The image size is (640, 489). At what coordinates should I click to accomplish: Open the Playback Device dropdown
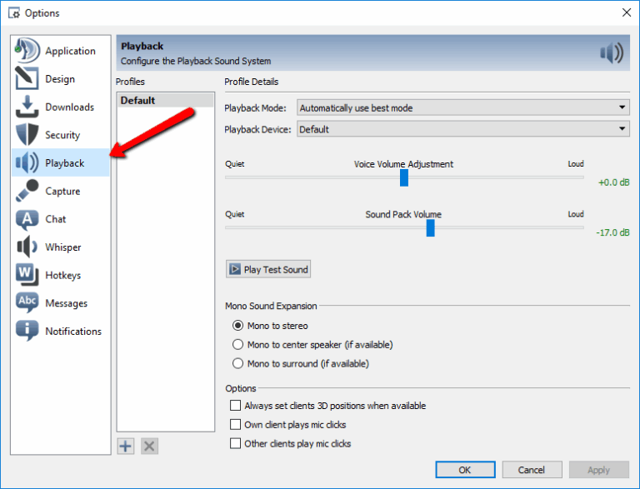coord(462,129)
